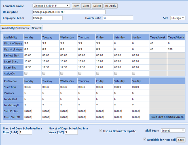Open the Skill Team dropdown

click(173, 130)
